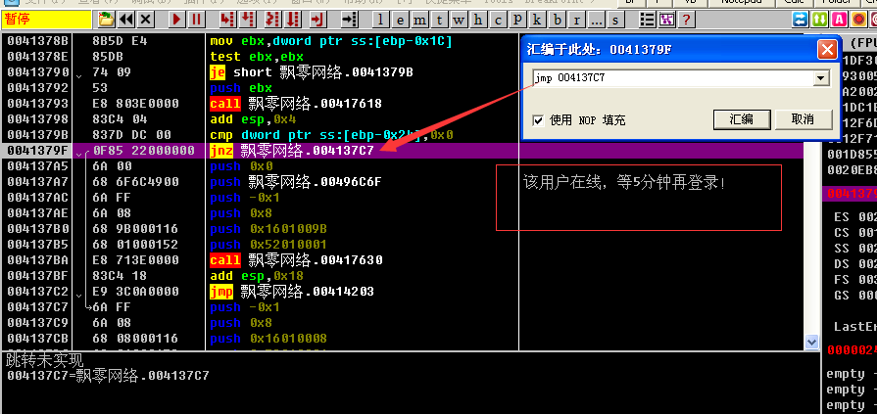
Task: Click the Trace into toolbar icon
Action: pyautogui.click(x=272, y=20)
